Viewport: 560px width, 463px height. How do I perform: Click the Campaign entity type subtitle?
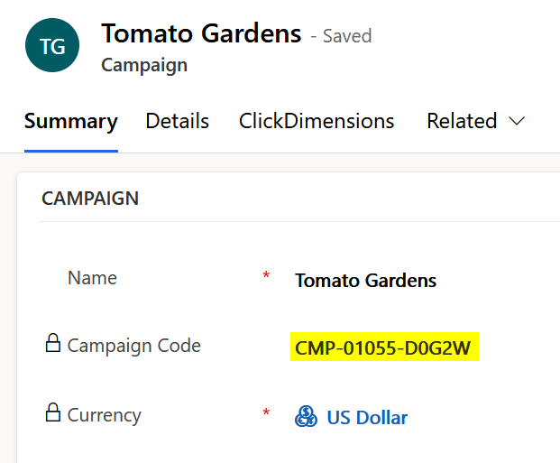point(144,65)
